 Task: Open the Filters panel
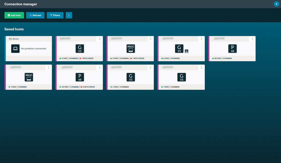pyautogui.click(x=55, y=15)
